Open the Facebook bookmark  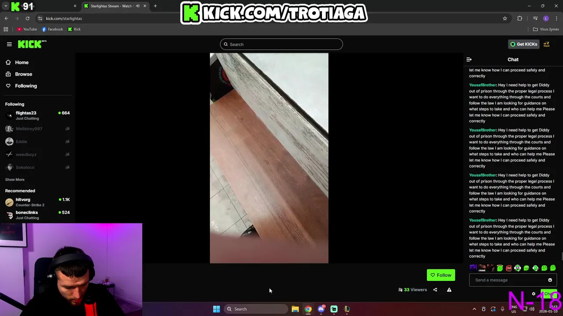pyautogui.click(x=52, y=29)
